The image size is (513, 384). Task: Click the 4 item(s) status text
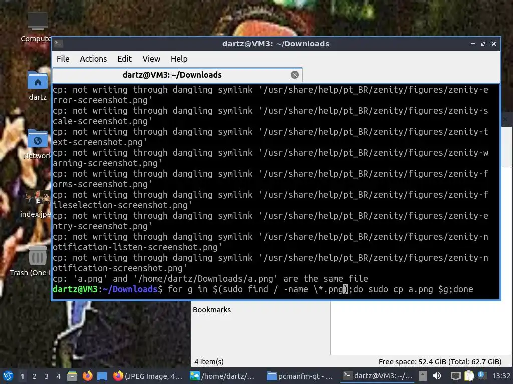coord(209,362)
